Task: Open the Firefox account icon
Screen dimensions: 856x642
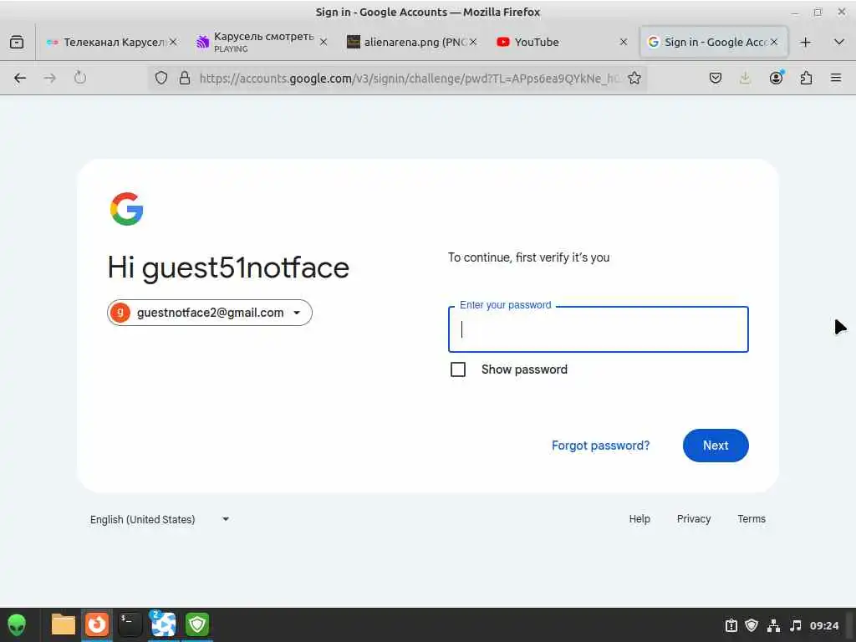Action: click(x=776, y=78)
